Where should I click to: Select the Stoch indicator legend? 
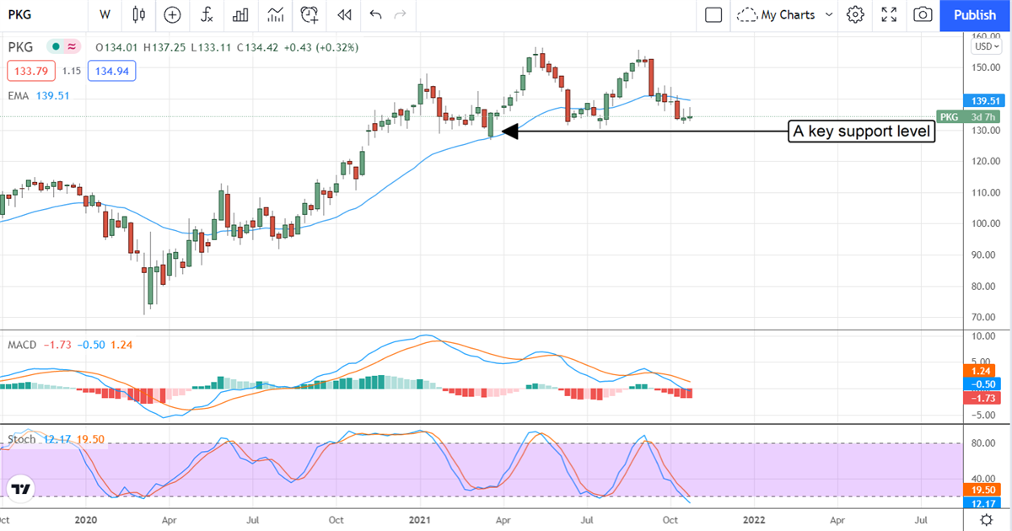56,439
